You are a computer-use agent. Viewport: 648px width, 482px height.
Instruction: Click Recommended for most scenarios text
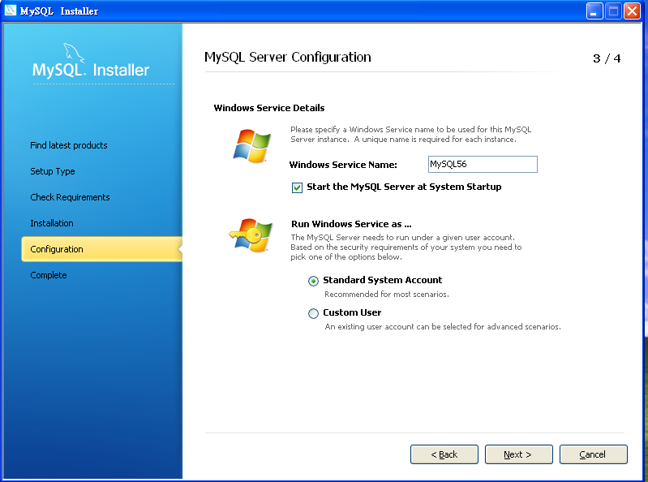point(386,295)
